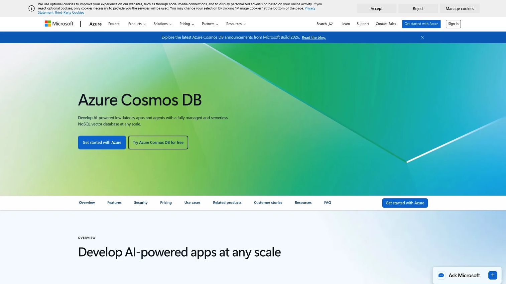506x284 pixels.
Task: Reject optional cookies
Action: pos(418,8)
